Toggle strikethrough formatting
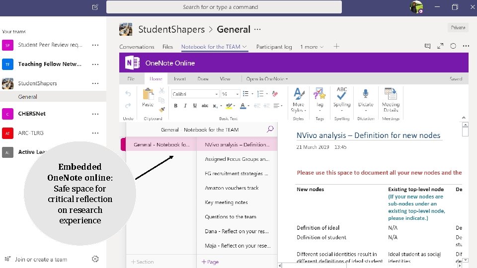Viewport: 477px width, 268px height. [205, 106]
